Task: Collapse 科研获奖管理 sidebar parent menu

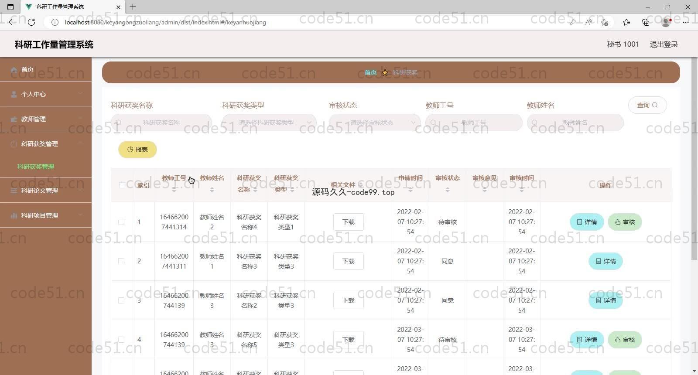Action: point(46,144)
